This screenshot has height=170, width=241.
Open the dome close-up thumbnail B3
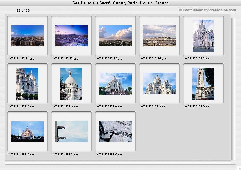pos(71,84)
